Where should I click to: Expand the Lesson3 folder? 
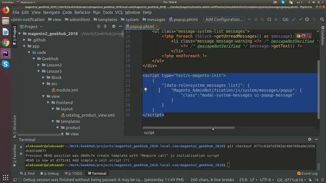(x=39, y=65)
